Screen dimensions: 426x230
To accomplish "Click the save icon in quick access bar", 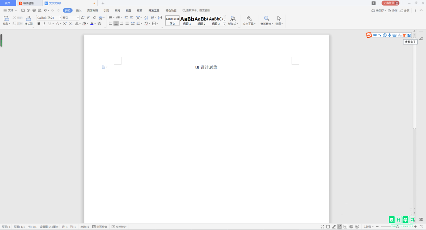I will tap(23, 10).
